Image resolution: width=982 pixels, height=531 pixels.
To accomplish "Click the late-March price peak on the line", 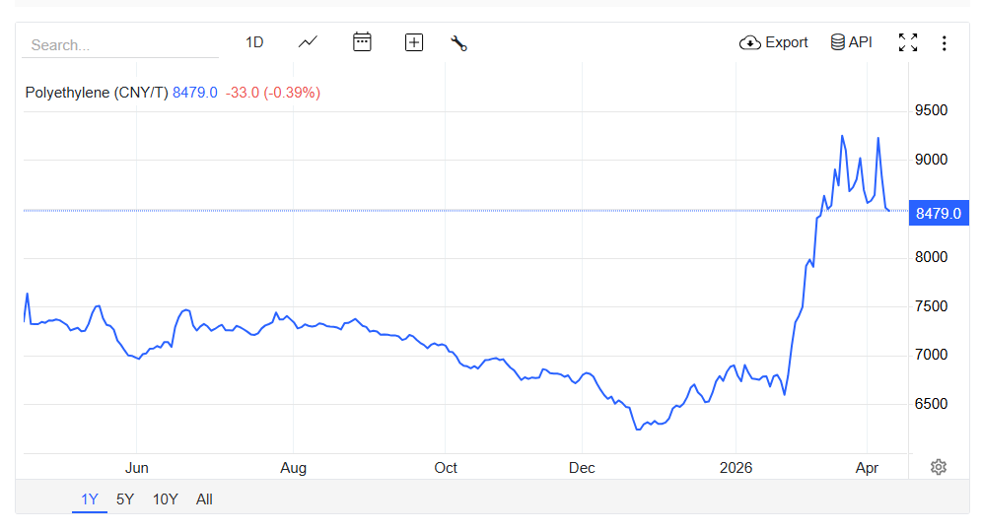I will click(842, 137).
